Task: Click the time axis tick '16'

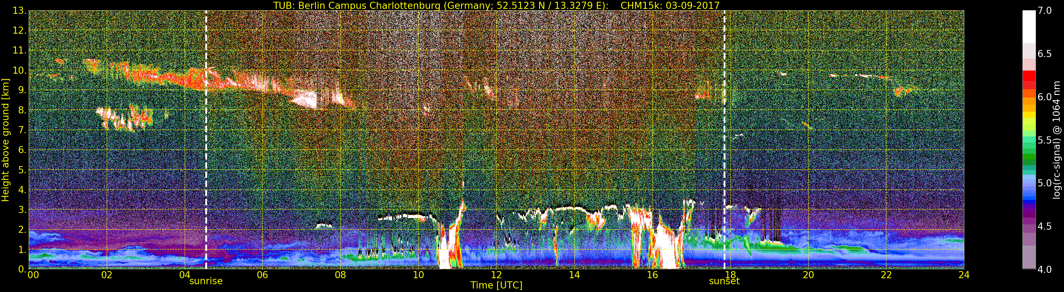Action: [x=652, y=275]
